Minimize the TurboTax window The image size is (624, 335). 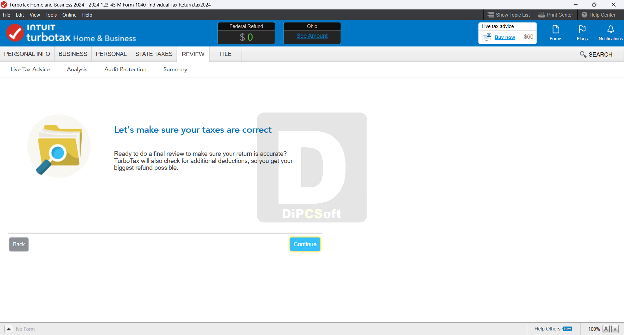coord(576,5)
